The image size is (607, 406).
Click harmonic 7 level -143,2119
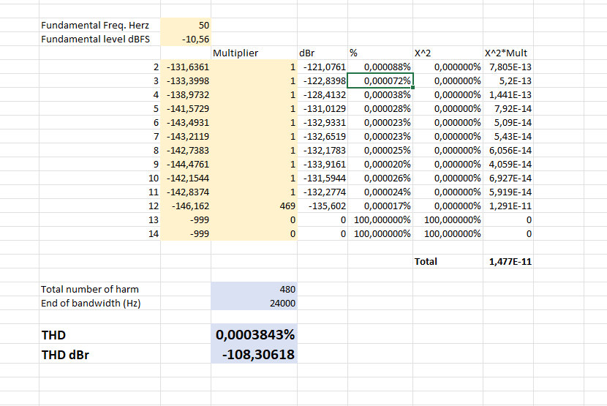186,137
